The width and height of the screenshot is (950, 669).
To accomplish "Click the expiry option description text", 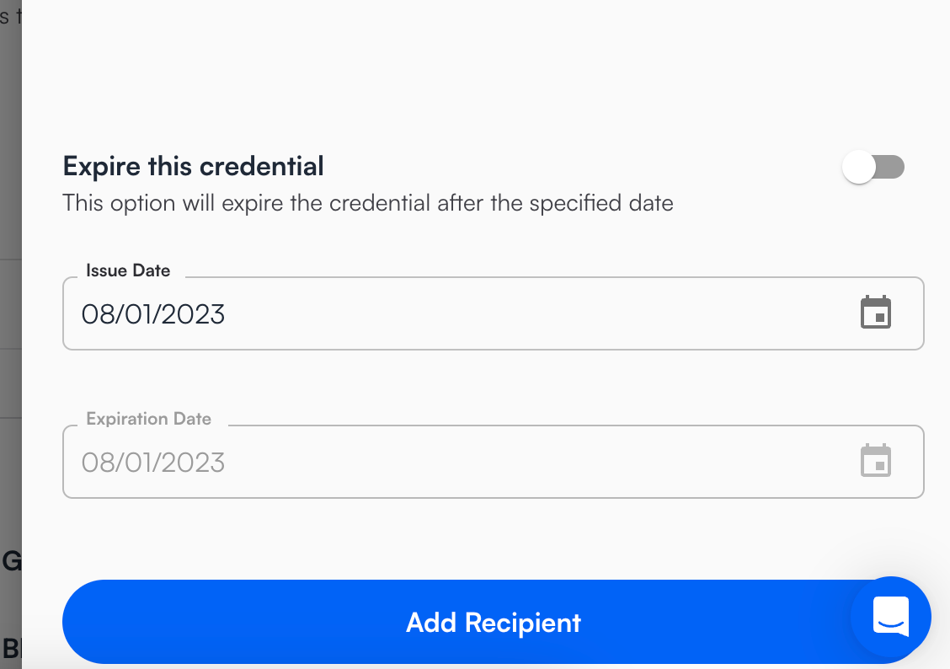I will pyautogui.click(x=368, y=203).
